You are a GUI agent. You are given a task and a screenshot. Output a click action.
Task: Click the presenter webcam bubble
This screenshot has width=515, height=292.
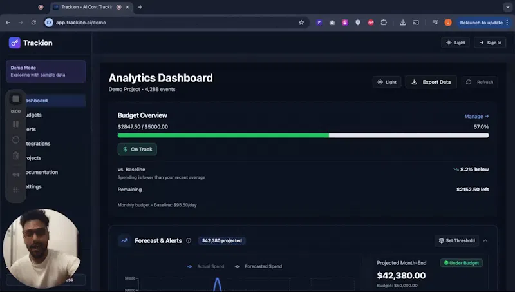(42, 249)
